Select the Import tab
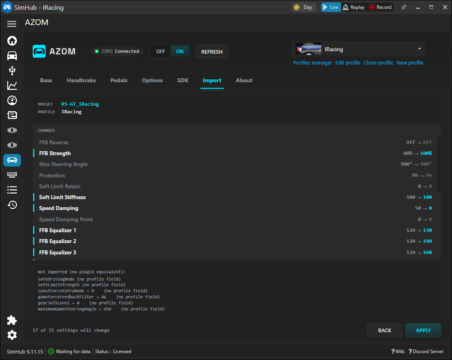This screenshot has width=452, height=360. [212, 81]
